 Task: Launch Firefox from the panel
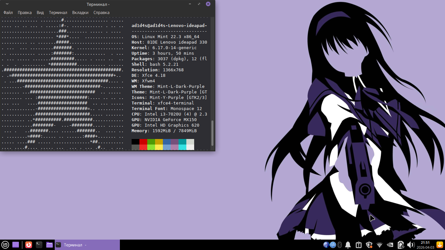click(x=29, y=245)
